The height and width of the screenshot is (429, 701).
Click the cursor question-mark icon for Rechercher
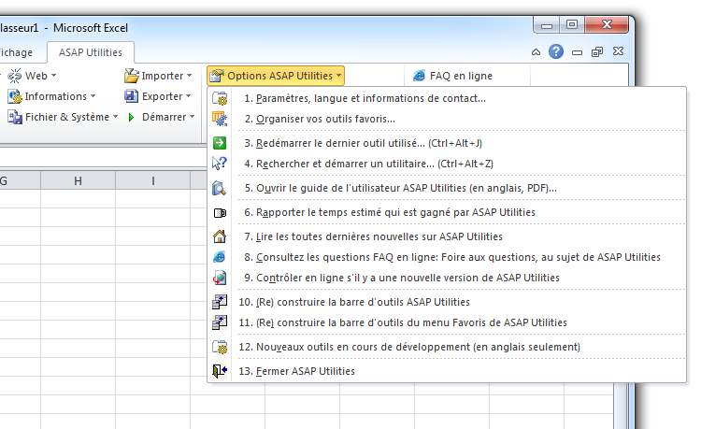pos(220,164)
